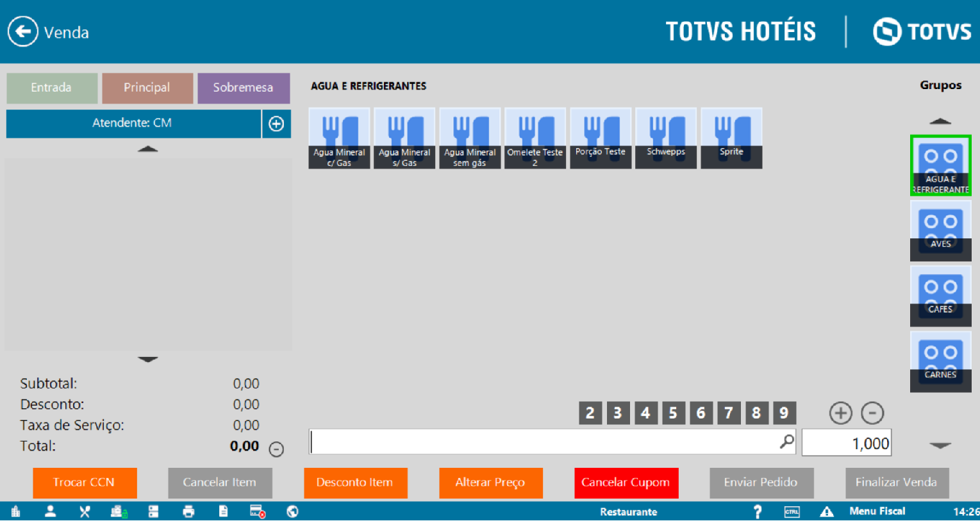
Task: Open the AGUA E REFRIGERANTE group
Action: point(940,165)
